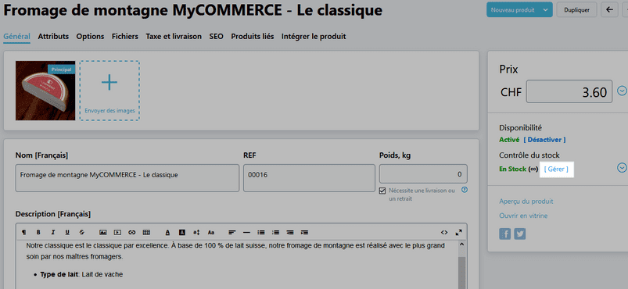628x289 pixels.
Task: Go back with arrow button
Action: click(x=609, y=10)
